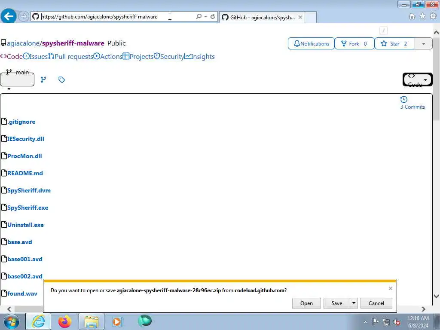Open the SpySheriff.dvm file
This screenshot has width=440, height=330.
tap(29, 190)
